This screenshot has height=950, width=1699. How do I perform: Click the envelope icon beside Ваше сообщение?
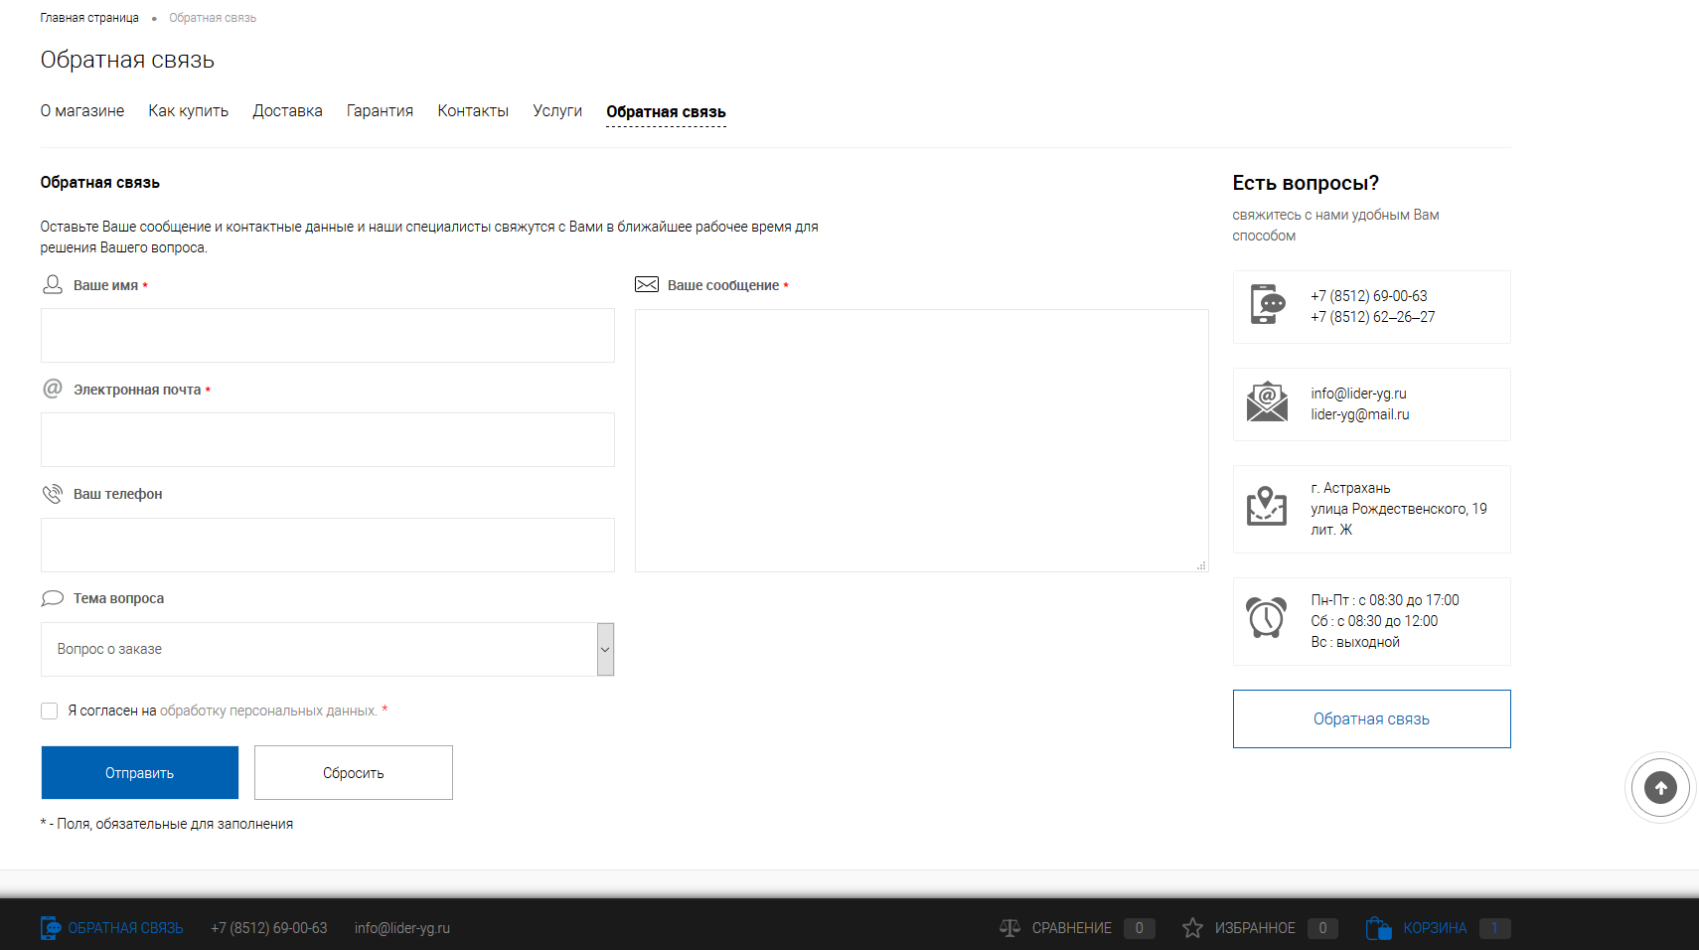(x=647, y=285)
